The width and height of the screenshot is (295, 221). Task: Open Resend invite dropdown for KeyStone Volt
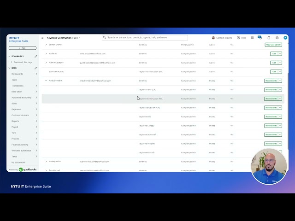[x=280, y=116]
